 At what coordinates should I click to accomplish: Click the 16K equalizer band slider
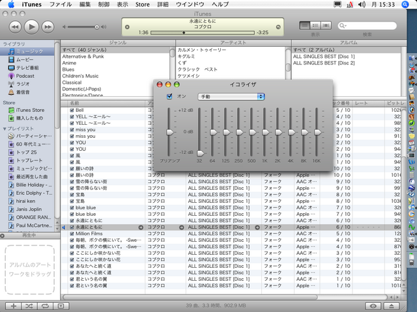click(x=317, y=132)
